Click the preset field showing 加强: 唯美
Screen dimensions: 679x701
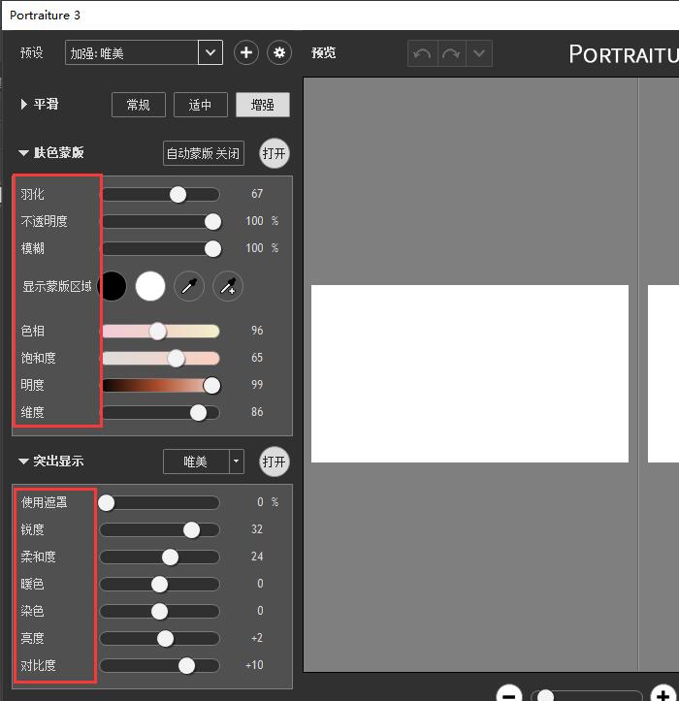point(132,52)
